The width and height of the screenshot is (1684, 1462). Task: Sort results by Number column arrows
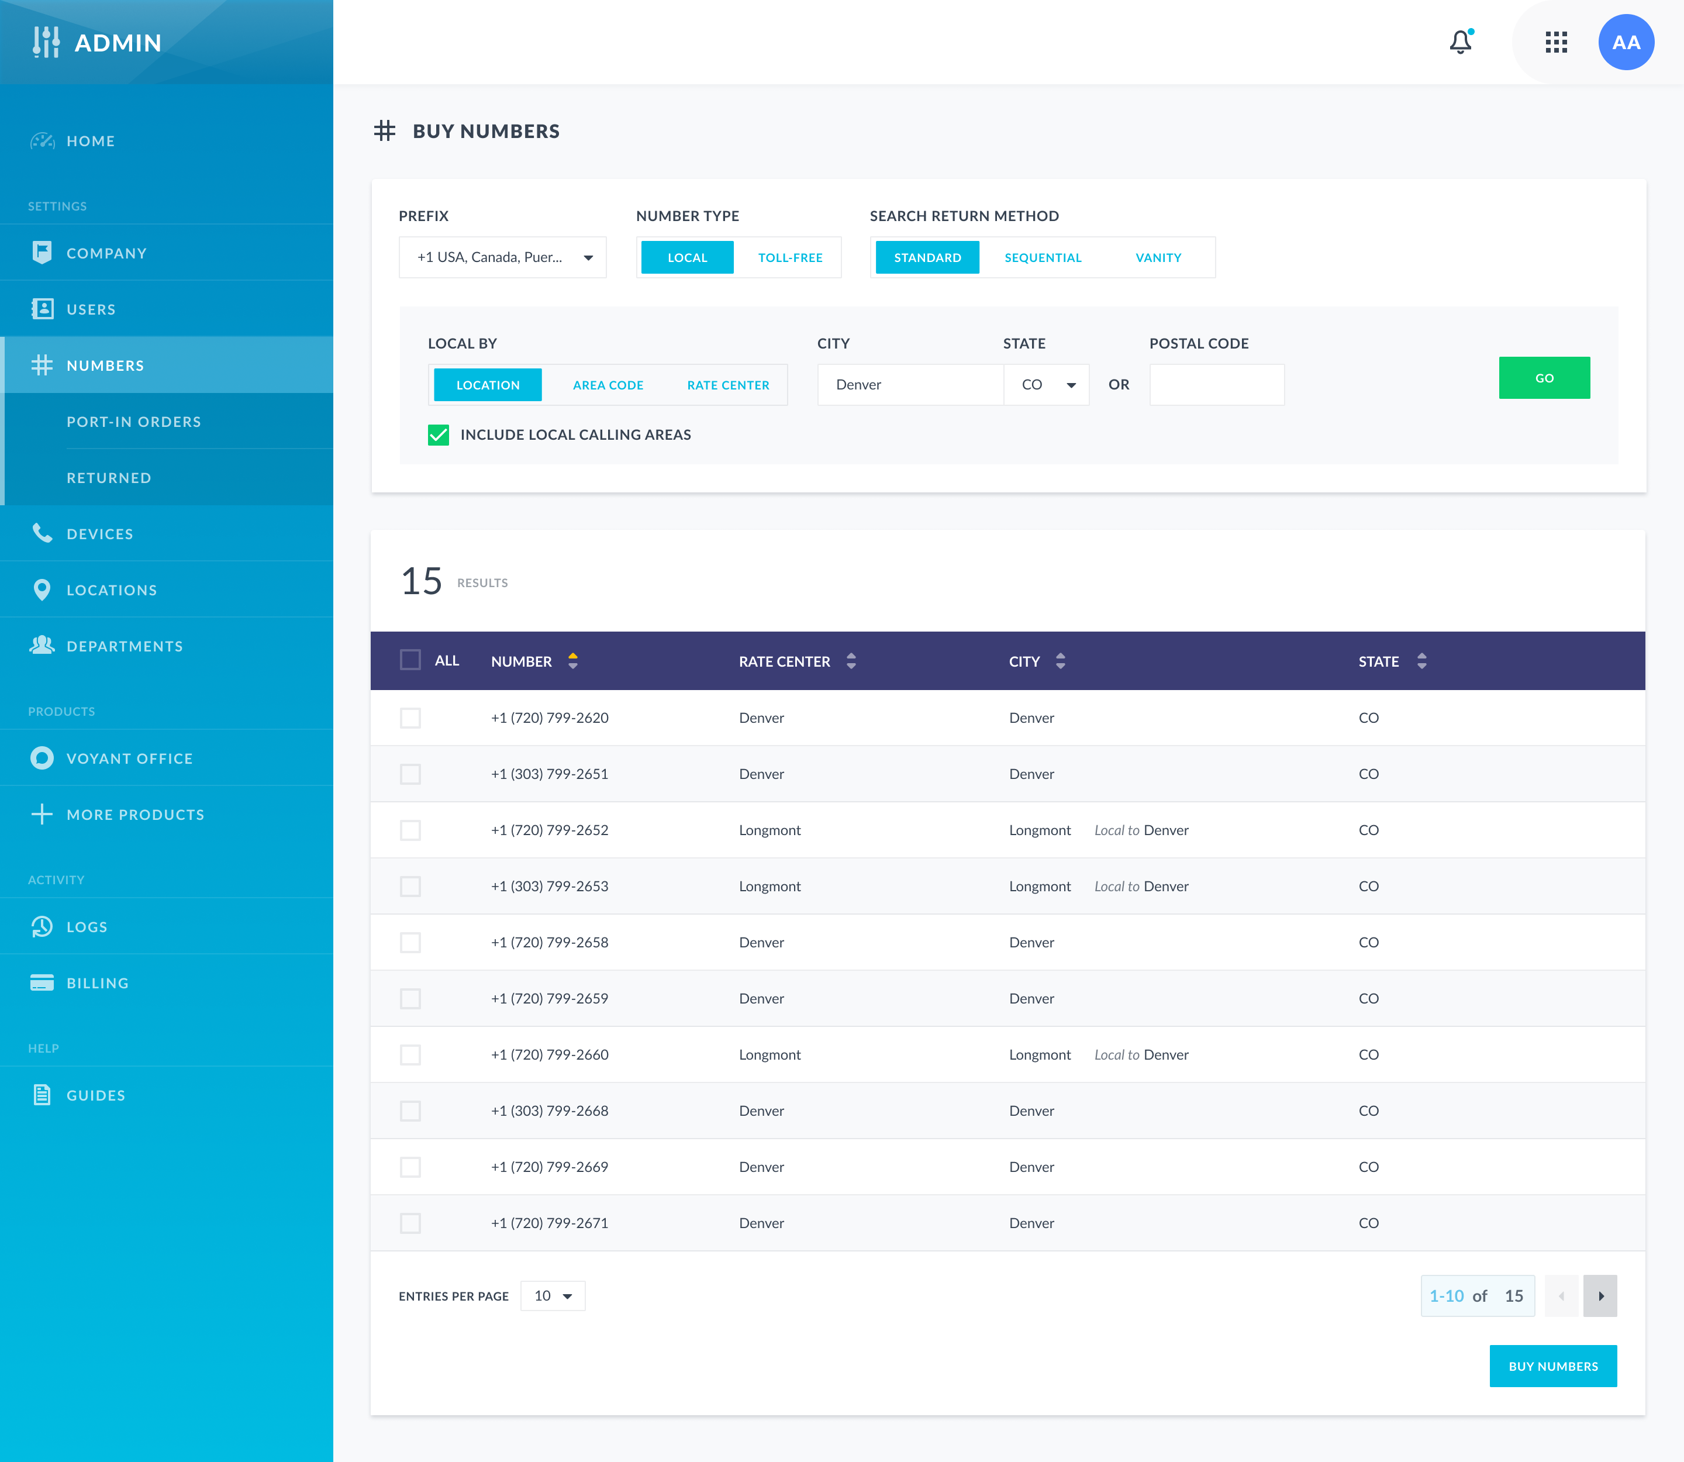pyautogui.click(x=573, y=661)
